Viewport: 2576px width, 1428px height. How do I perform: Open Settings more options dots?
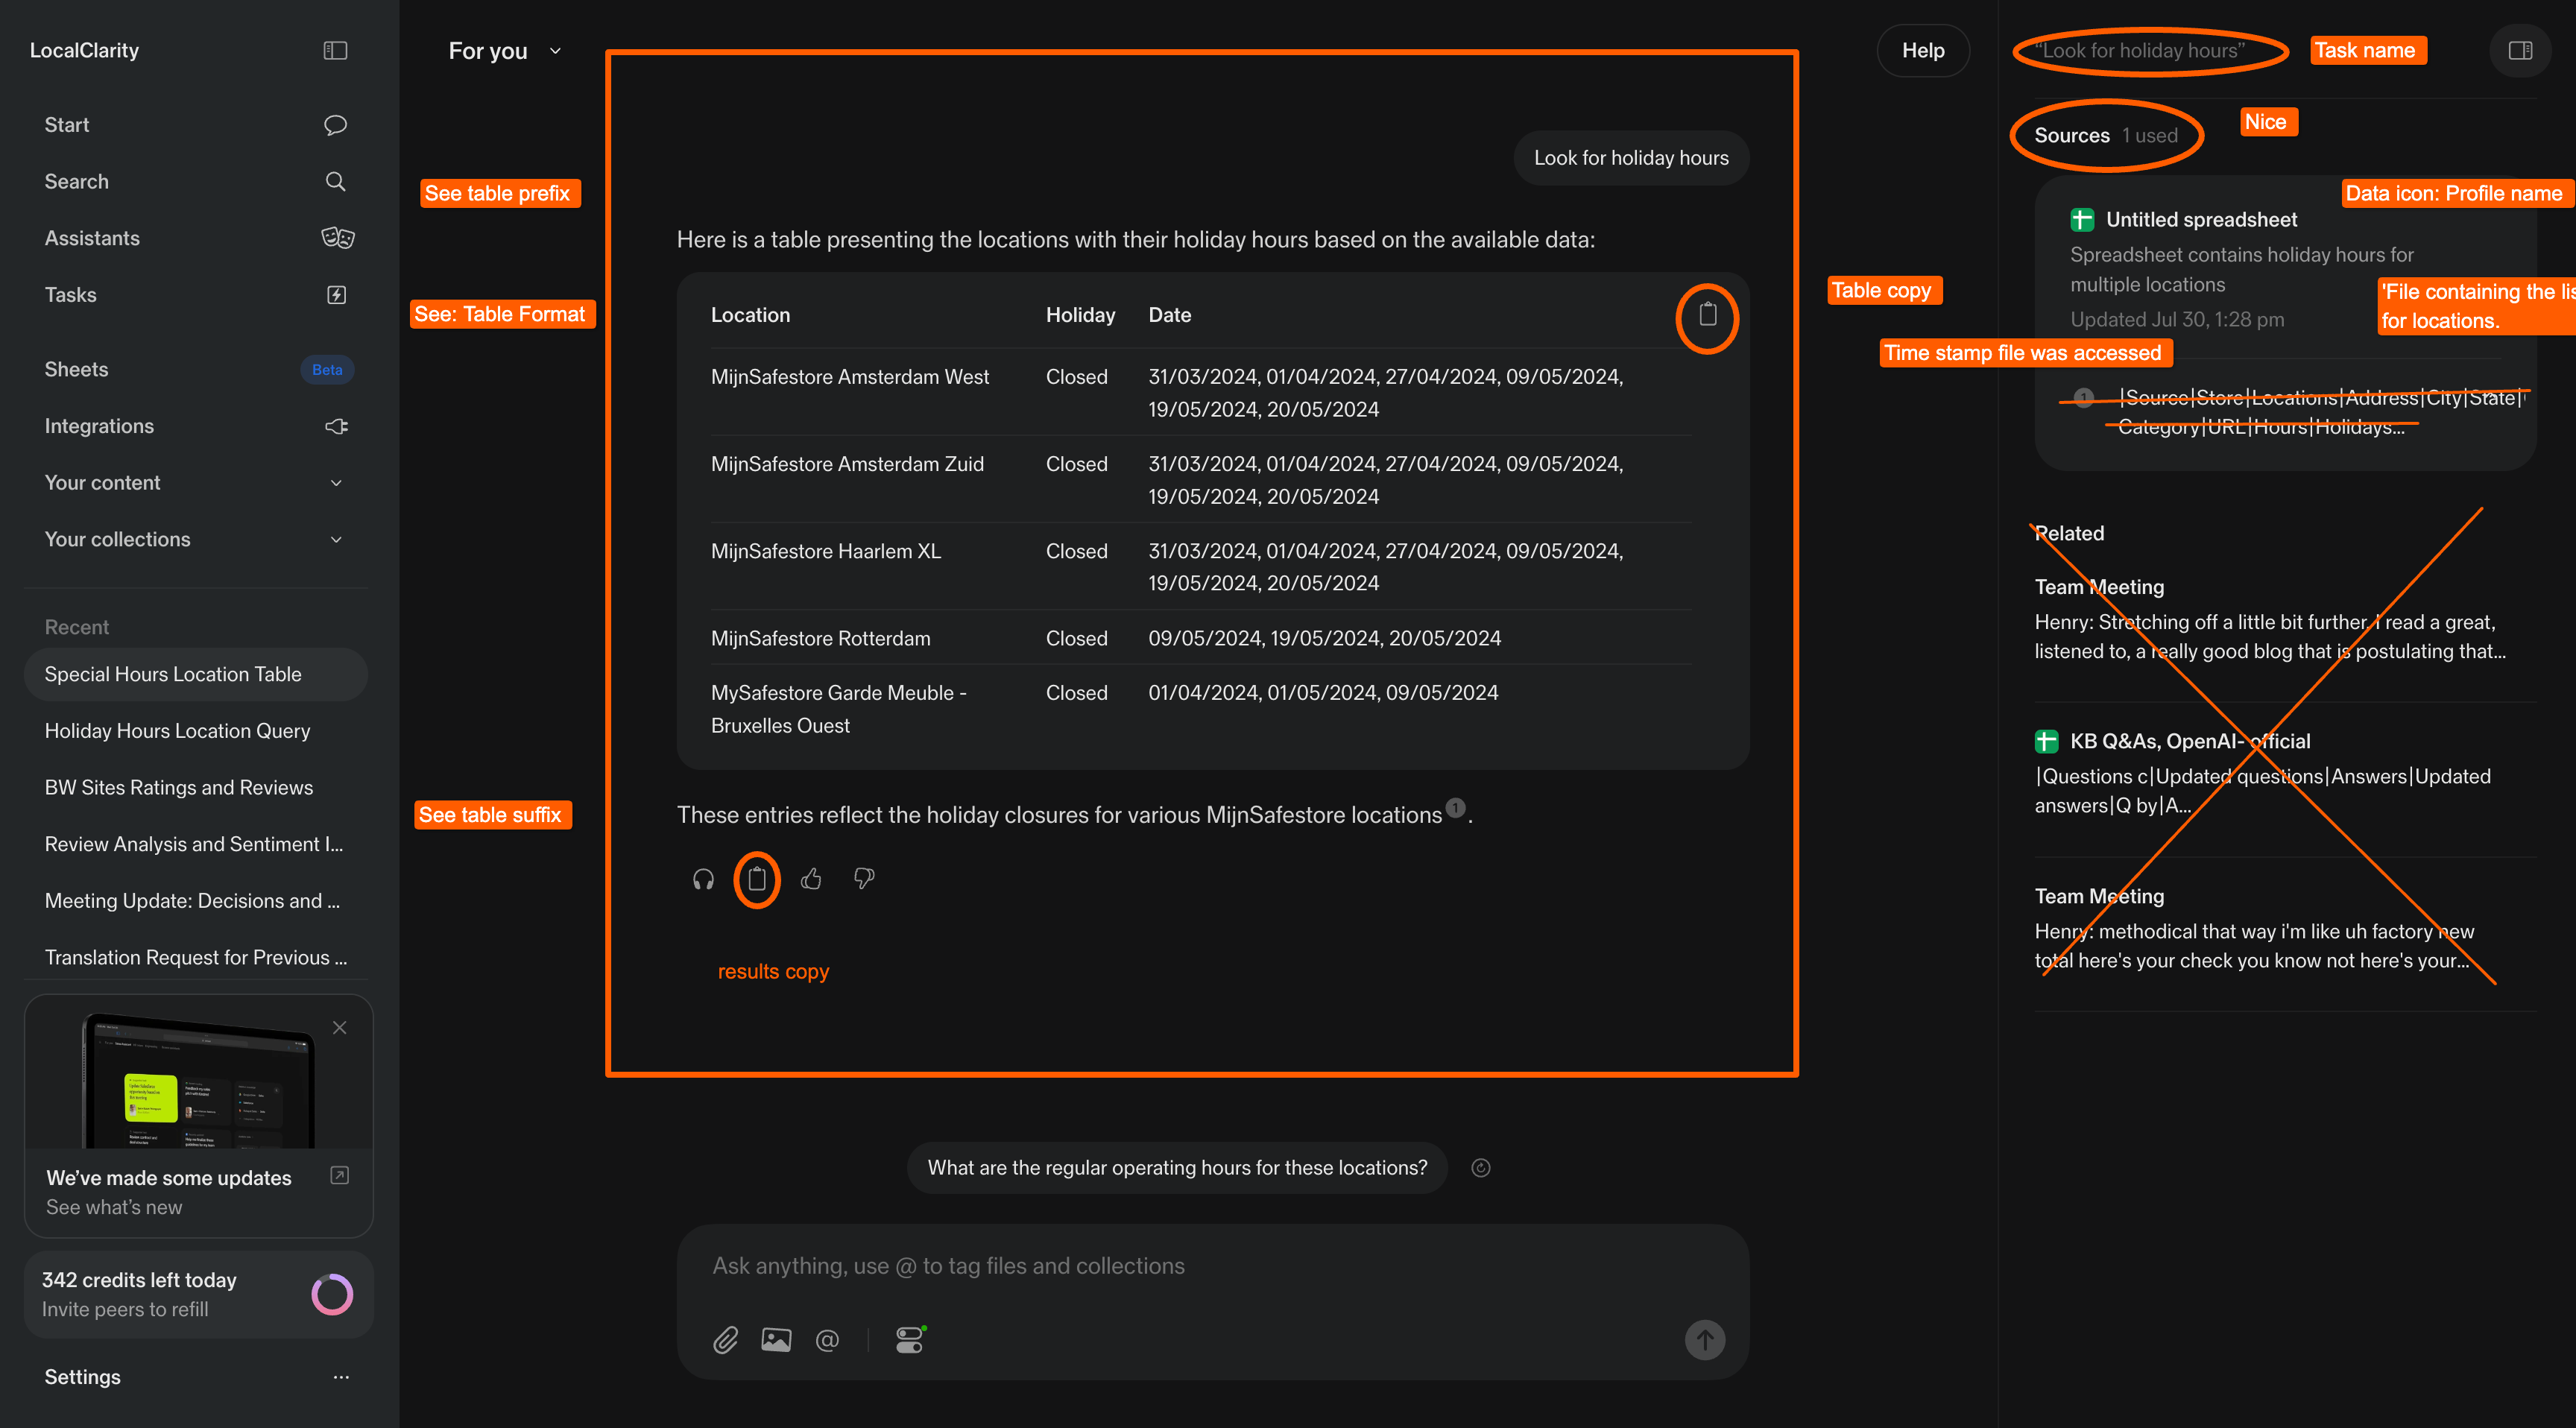click(341, 1377)
